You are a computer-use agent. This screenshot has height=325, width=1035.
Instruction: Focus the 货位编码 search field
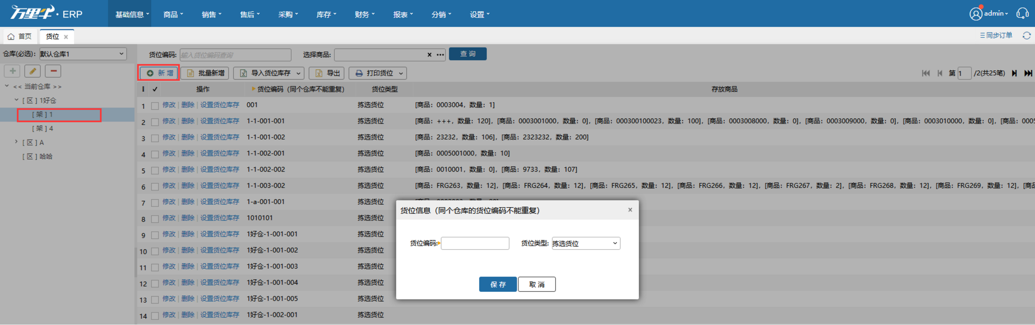(236, 55)
